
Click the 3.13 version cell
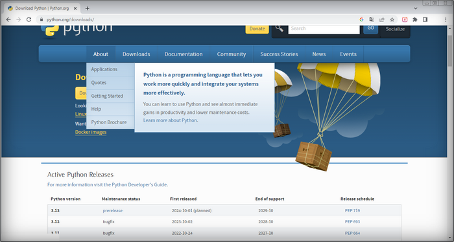55,210
